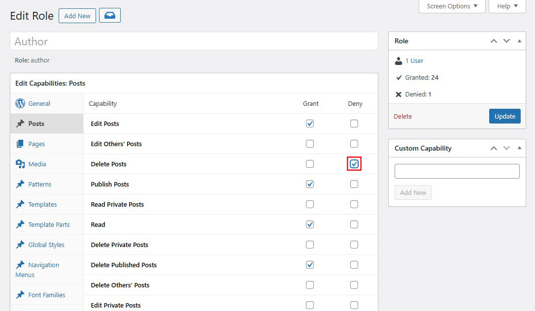Switch to the Global Styles tab
Image resolution: width=535 pixels, height=311 pixels.
47,244
